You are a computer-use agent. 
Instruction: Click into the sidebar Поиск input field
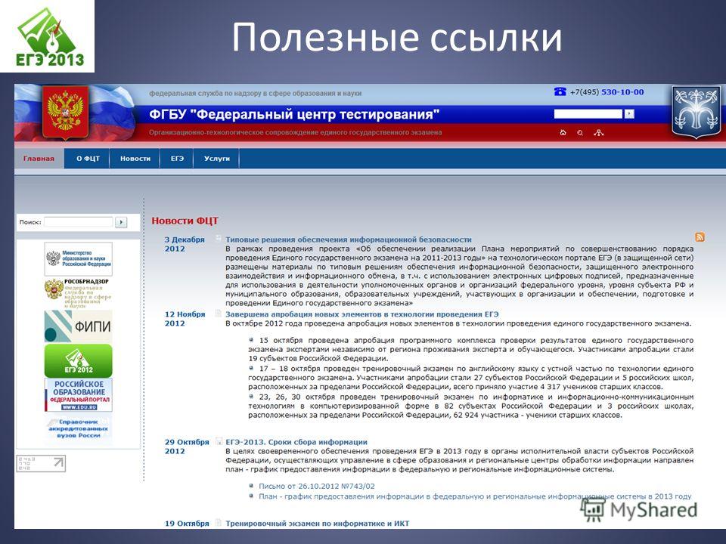78,222
